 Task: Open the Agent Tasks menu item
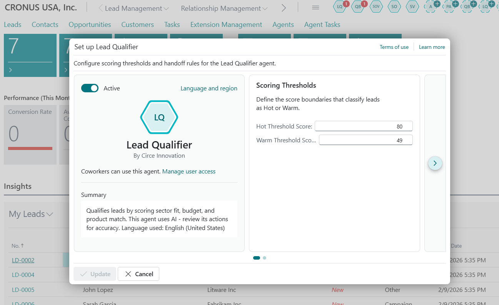322,25
